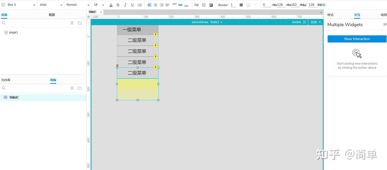Add a new page with the plus icon
387x170 pixels.
click(x=72, y=23)
